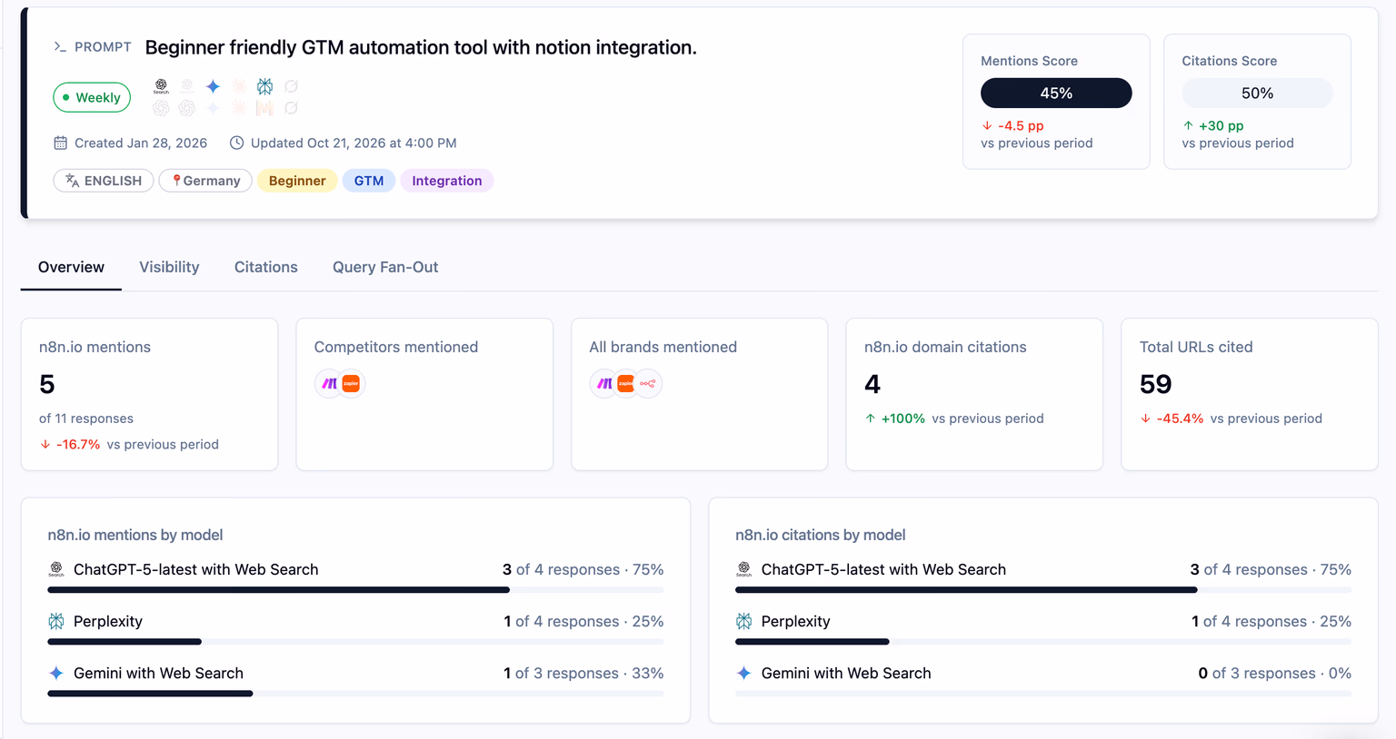Screen dimensions: 1396x739
Task: Click the green Weekly frequency badge
Action: 92,97
